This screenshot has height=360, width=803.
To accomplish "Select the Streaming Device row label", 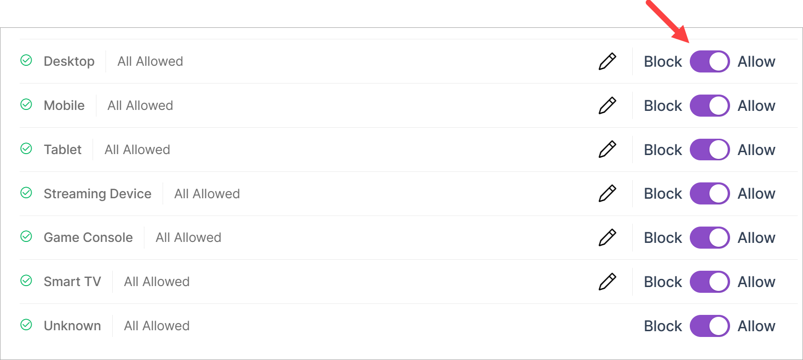I will click(x=97, y=193).
